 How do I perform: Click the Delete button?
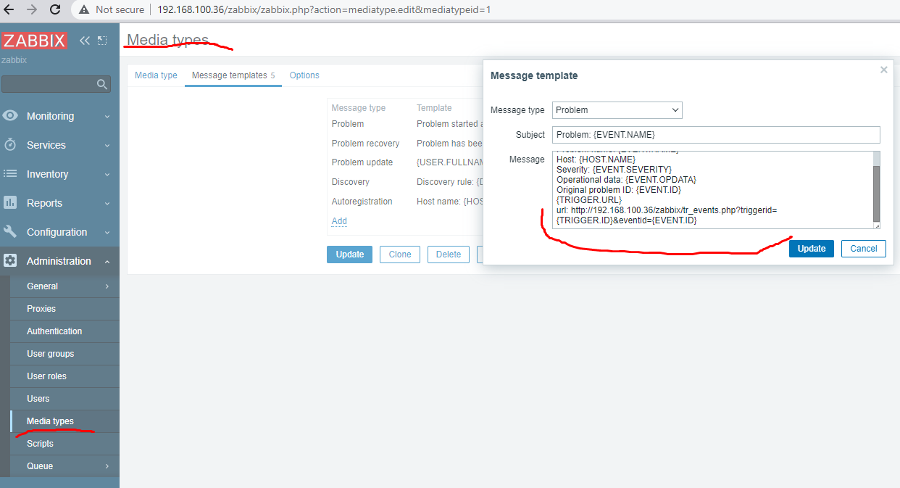tap(449, 255)
